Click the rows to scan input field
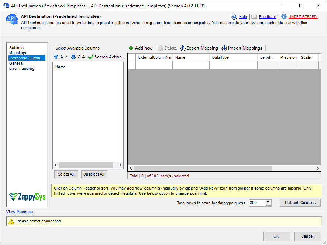327x245 pixels. coord(257,203)
